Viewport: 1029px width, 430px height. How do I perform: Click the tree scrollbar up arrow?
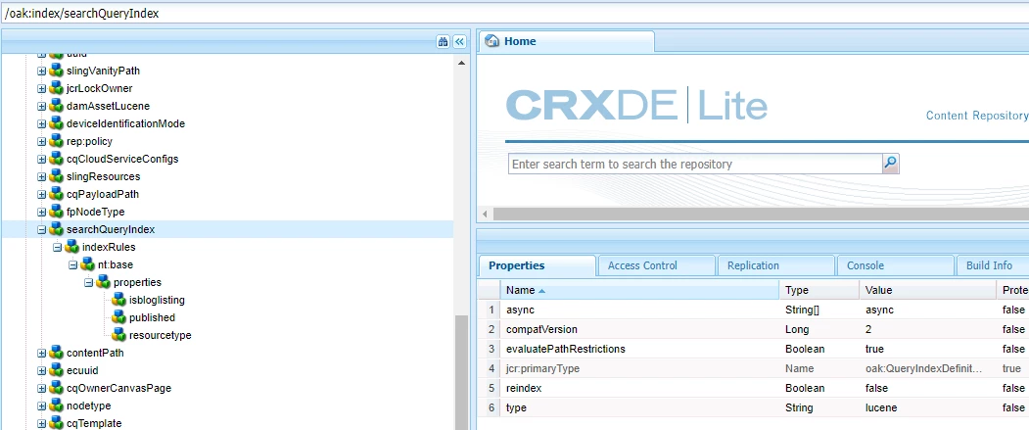[461, 63]
